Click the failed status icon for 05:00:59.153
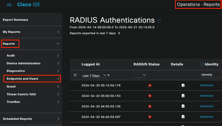The width and height of the screenshot is (222, 126). pyautogui.click(x=150, y=96)
